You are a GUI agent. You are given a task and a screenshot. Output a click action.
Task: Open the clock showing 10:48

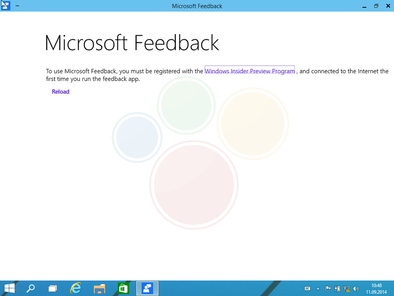(x=376, y=288)
